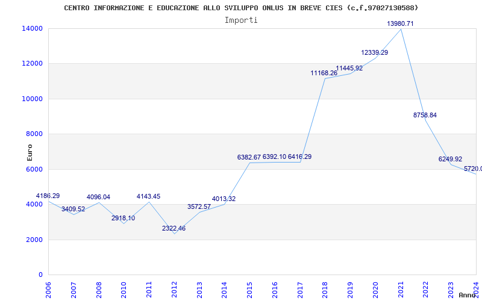Image resolution: width=482 pixels, height=301 pixels.
Task: Click the x-axis year 2017
Action: [300, 290]
